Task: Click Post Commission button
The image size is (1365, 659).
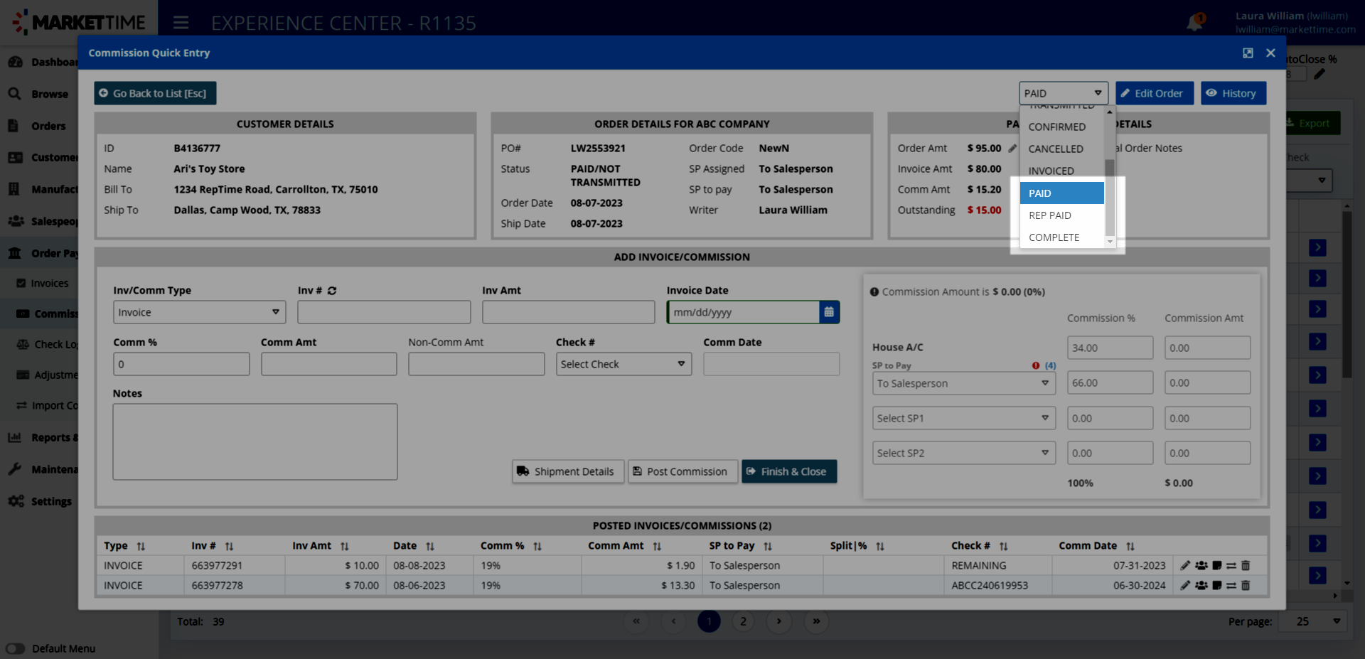Action: point(682,471)
